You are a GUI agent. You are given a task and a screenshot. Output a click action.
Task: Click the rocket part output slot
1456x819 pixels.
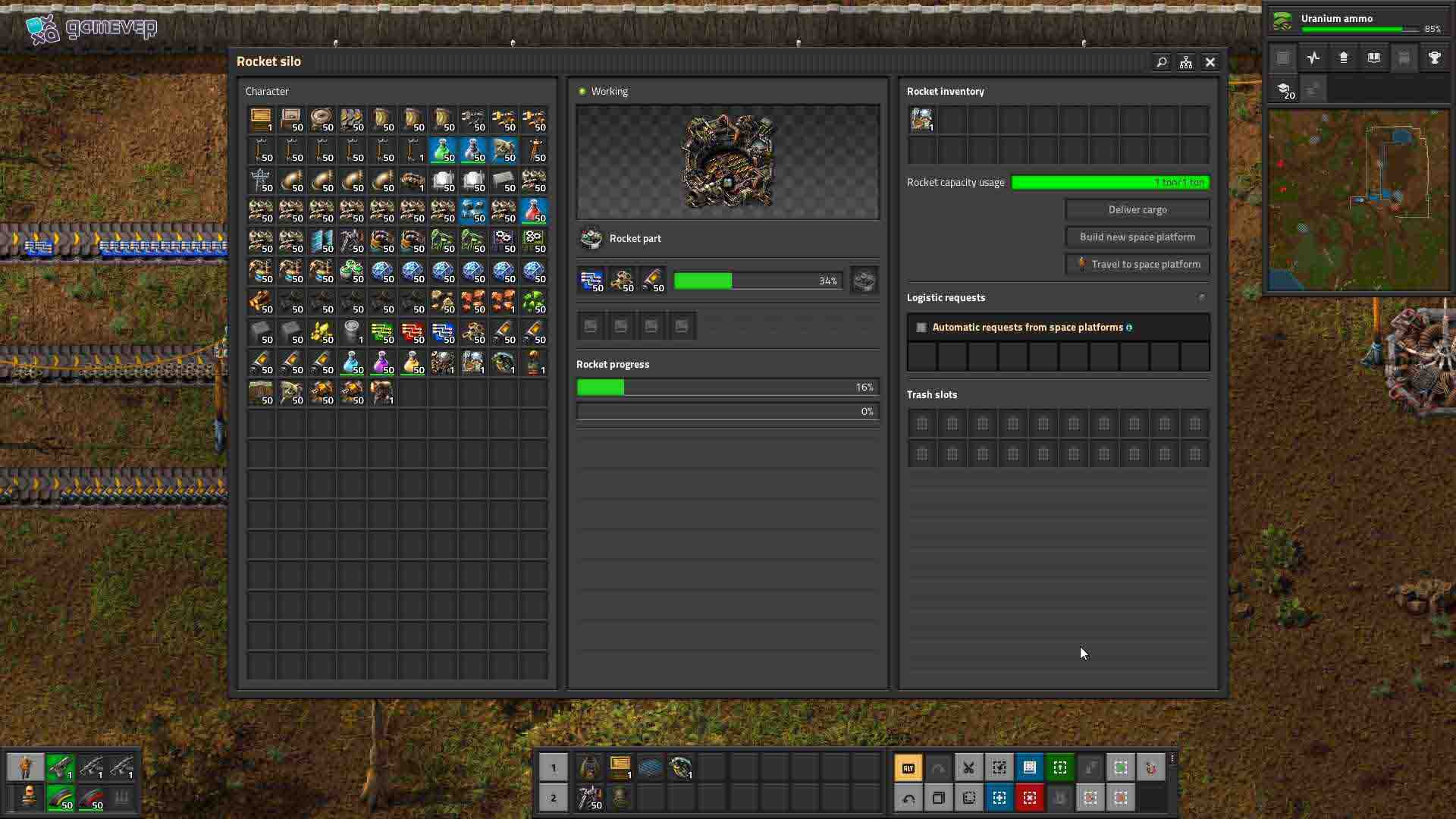click(864, 281)
